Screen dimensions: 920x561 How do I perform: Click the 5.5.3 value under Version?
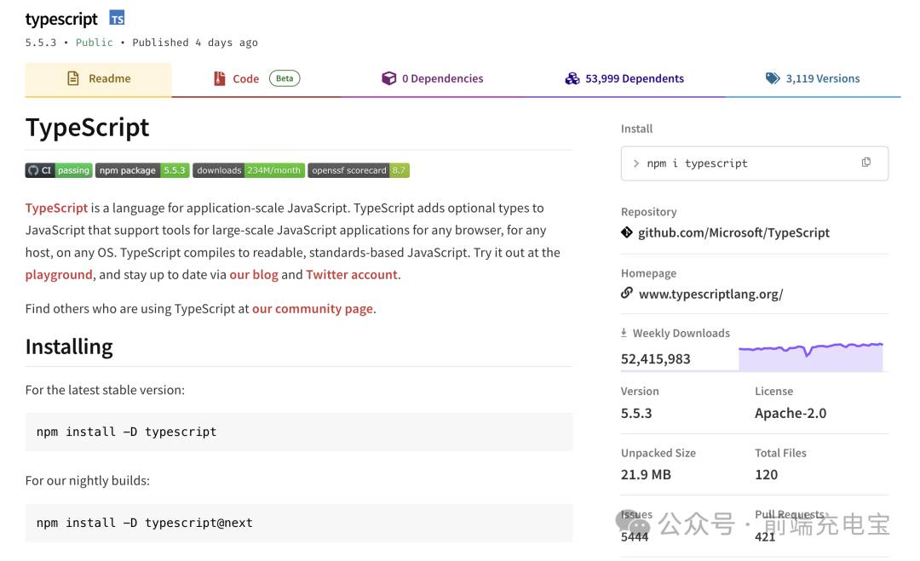tap(636, 413)
